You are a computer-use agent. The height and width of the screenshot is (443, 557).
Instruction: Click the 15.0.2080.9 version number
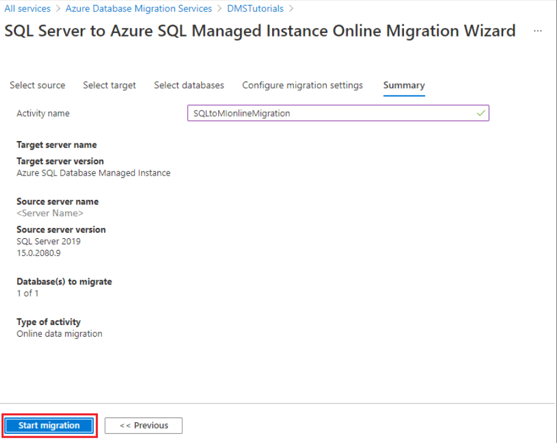pos(38,253)
